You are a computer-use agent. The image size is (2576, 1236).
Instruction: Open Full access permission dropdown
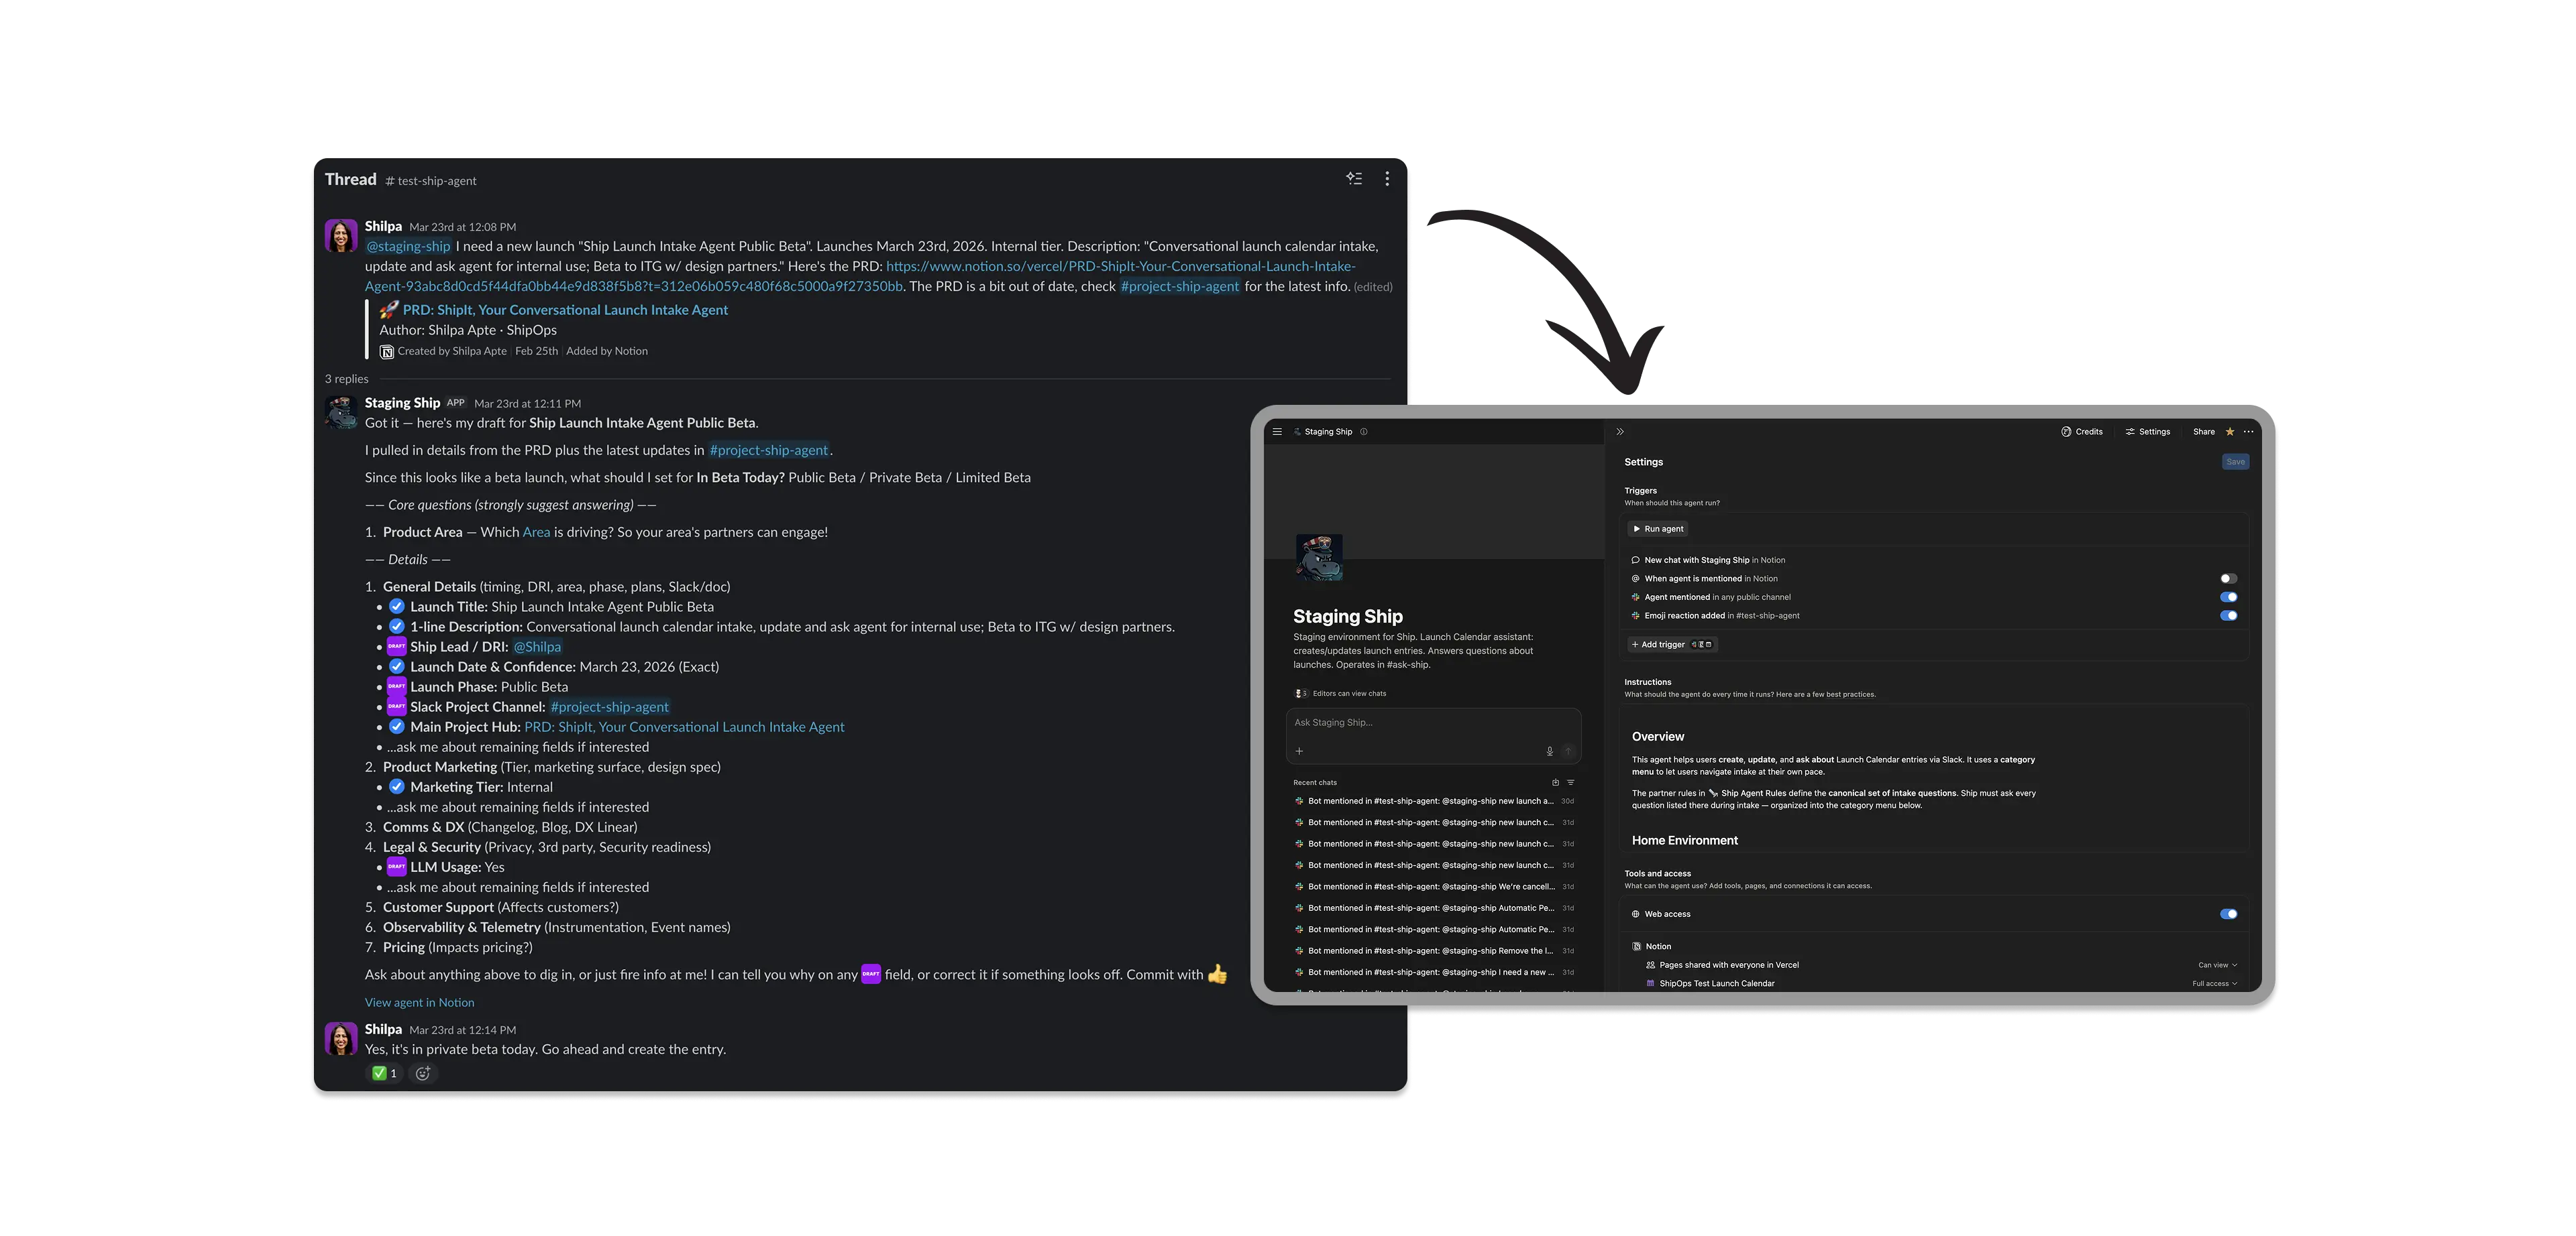[x=2215, y=984]
